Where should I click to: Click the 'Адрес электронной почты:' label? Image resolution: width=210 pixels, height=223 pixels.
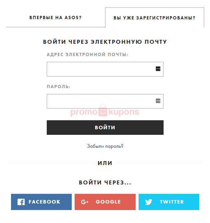pyautogui.click(x=87, y=54)
